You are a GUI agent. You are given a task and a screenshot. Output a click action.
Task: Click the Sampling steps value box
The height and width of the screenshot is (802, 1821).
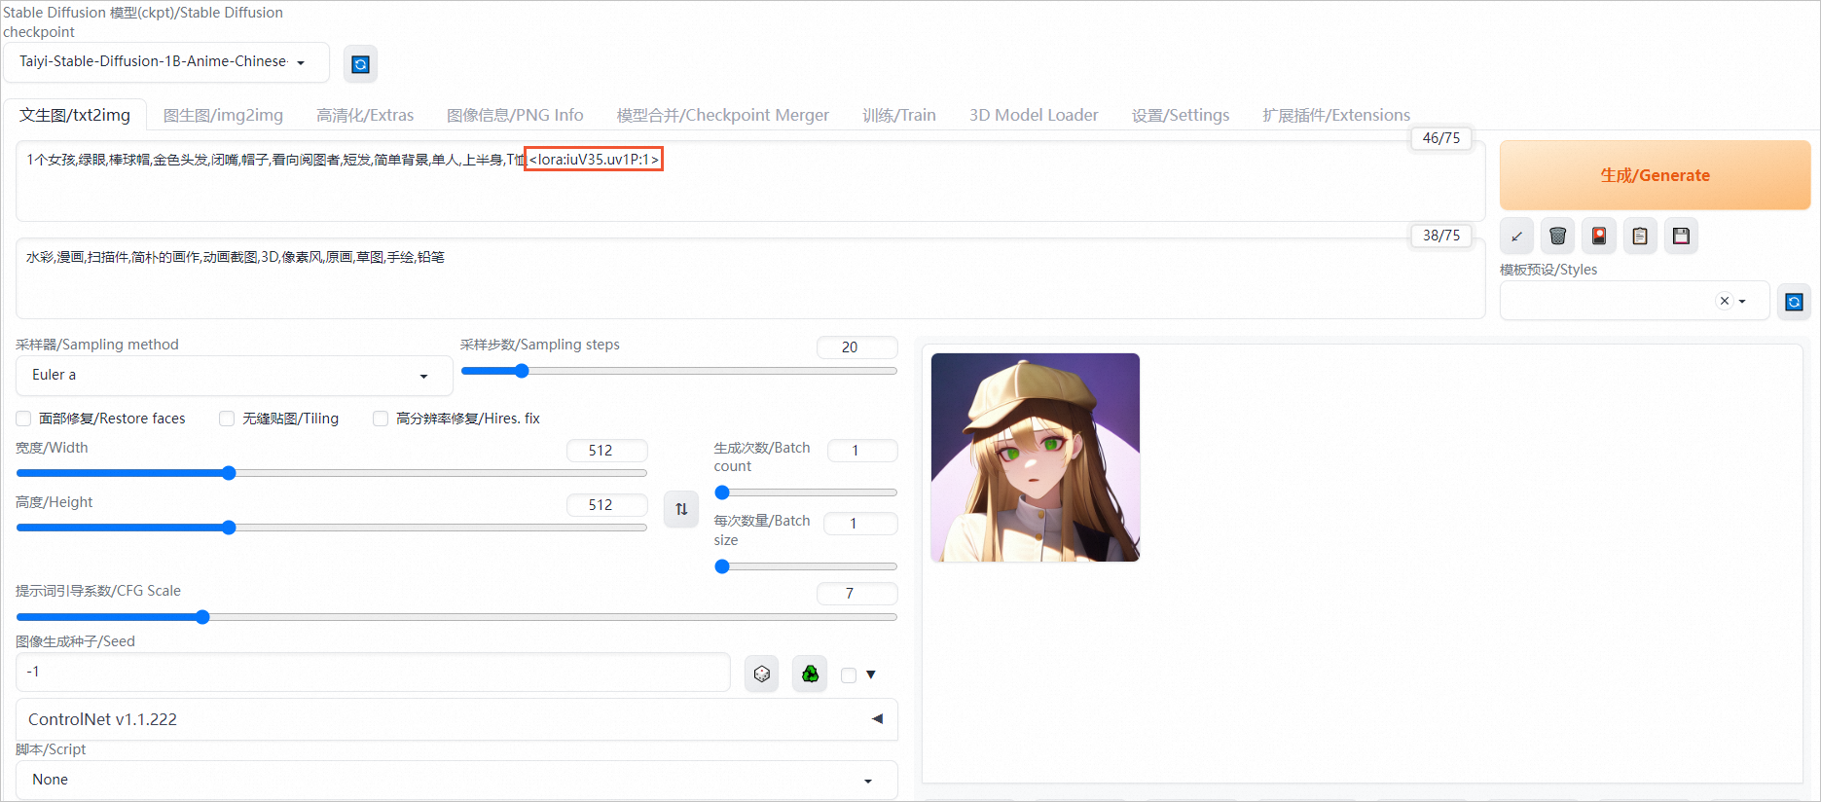(x=856, y=347)
